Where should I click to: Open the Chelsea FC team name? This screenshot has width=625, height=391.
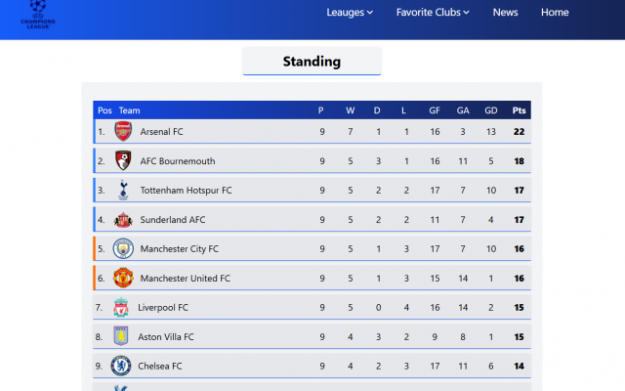click(x=160, y=367)
